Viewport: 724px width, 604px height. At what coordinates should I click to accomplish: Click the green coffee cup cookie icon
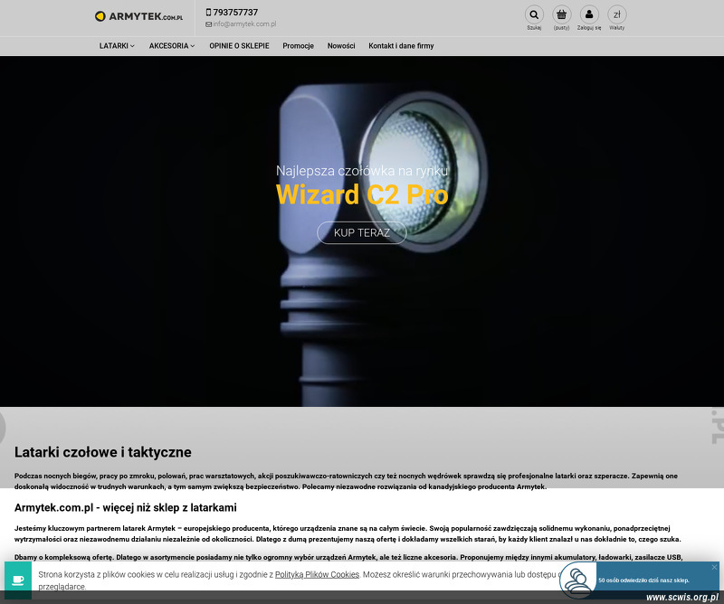pos(18,580)
